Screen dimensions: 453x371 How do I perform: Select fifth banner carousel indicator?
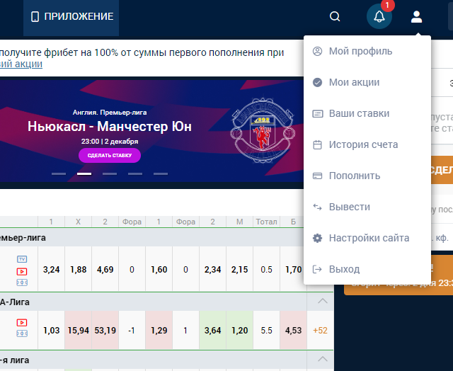[161, 174]
